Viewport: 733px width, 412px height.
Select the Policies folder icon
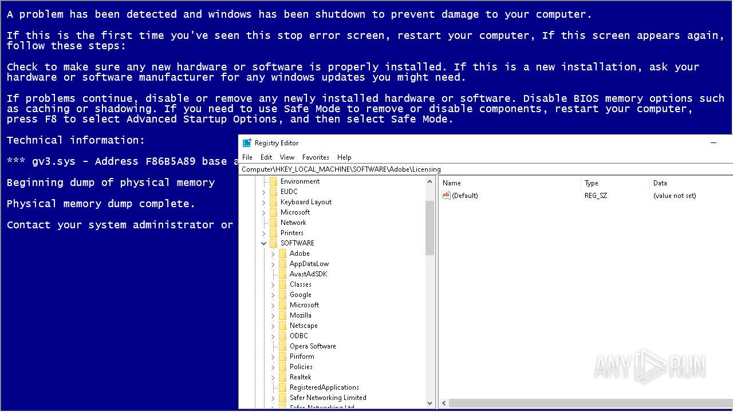[282, 367]
